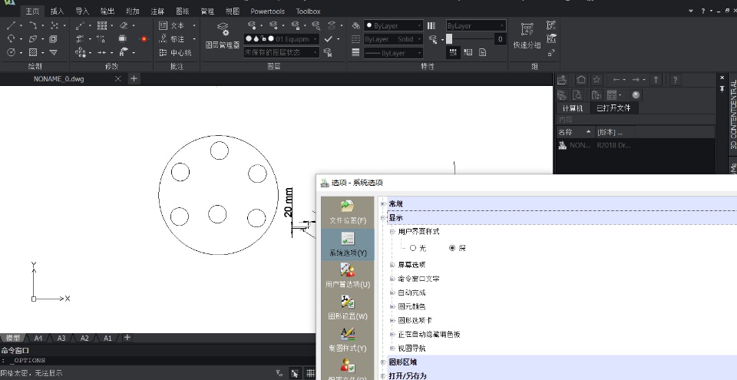Select 系统选项(Y) in Options sidebar
Screen dimensions: 737x380
click(348, 244)
